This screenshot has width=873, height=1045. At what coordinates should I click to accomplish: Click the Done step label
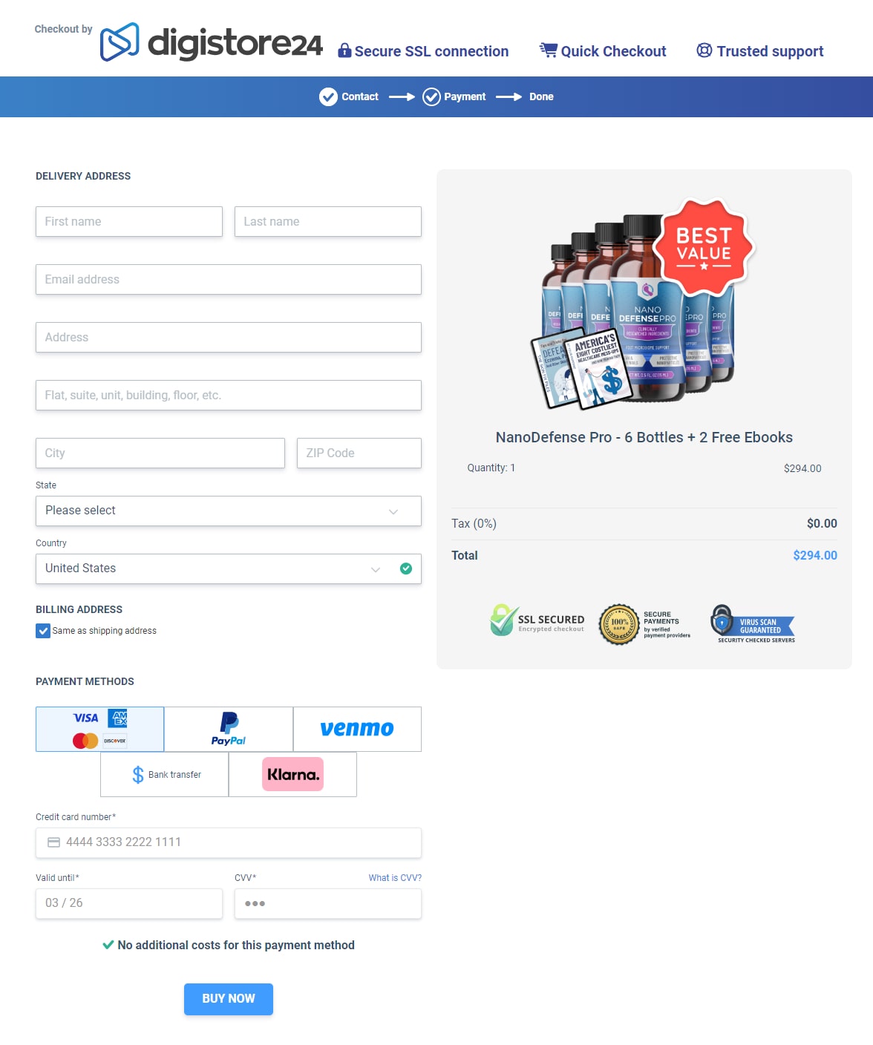pyautogui.click(x=541, y=97)
